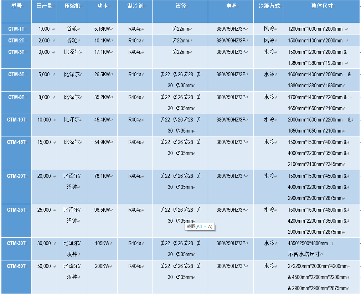Screen dimensions: 361x295
Task: Select the 功率 header cell
Action: tap(102, 6)
